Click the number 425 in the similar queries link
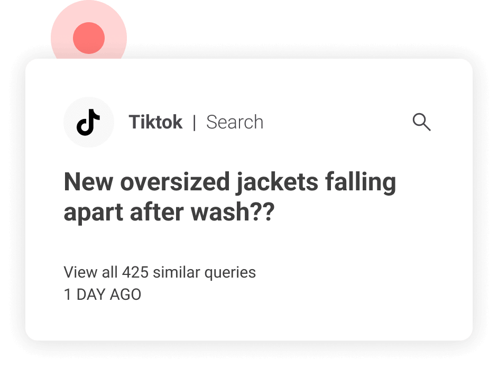498x368 pixels. tap(135, 272)
